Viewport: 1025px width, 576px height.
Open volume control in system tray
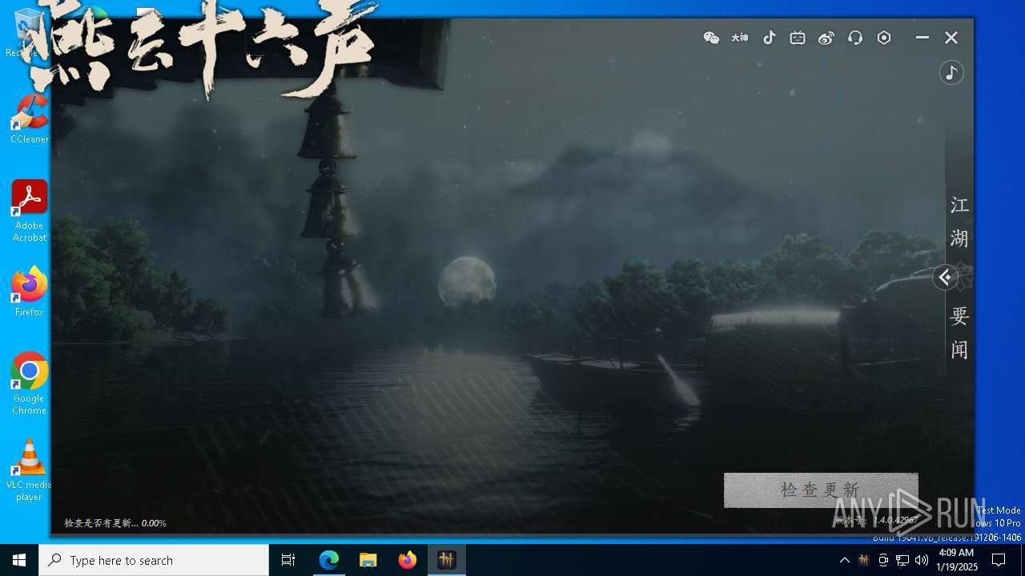pyautogui.click(x=921, y=560)
